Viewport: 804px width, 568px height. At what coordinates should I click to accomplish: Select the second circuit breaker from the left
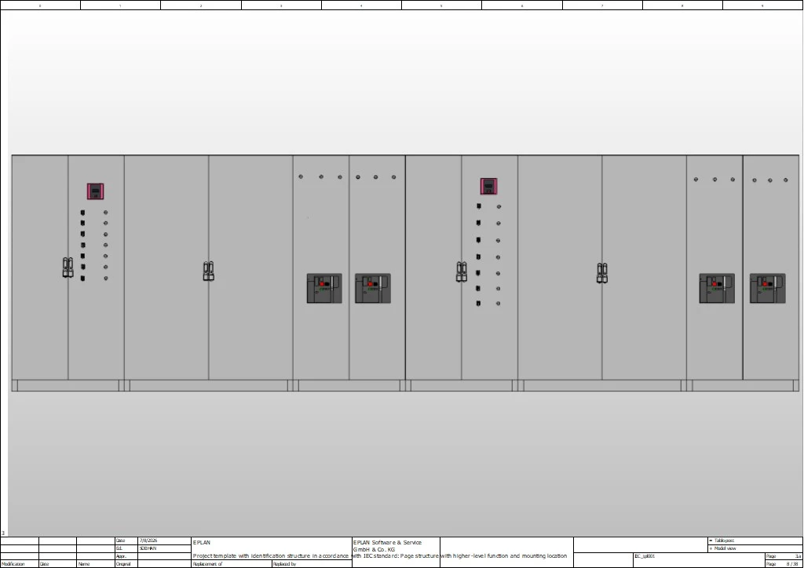click(373, 289)
